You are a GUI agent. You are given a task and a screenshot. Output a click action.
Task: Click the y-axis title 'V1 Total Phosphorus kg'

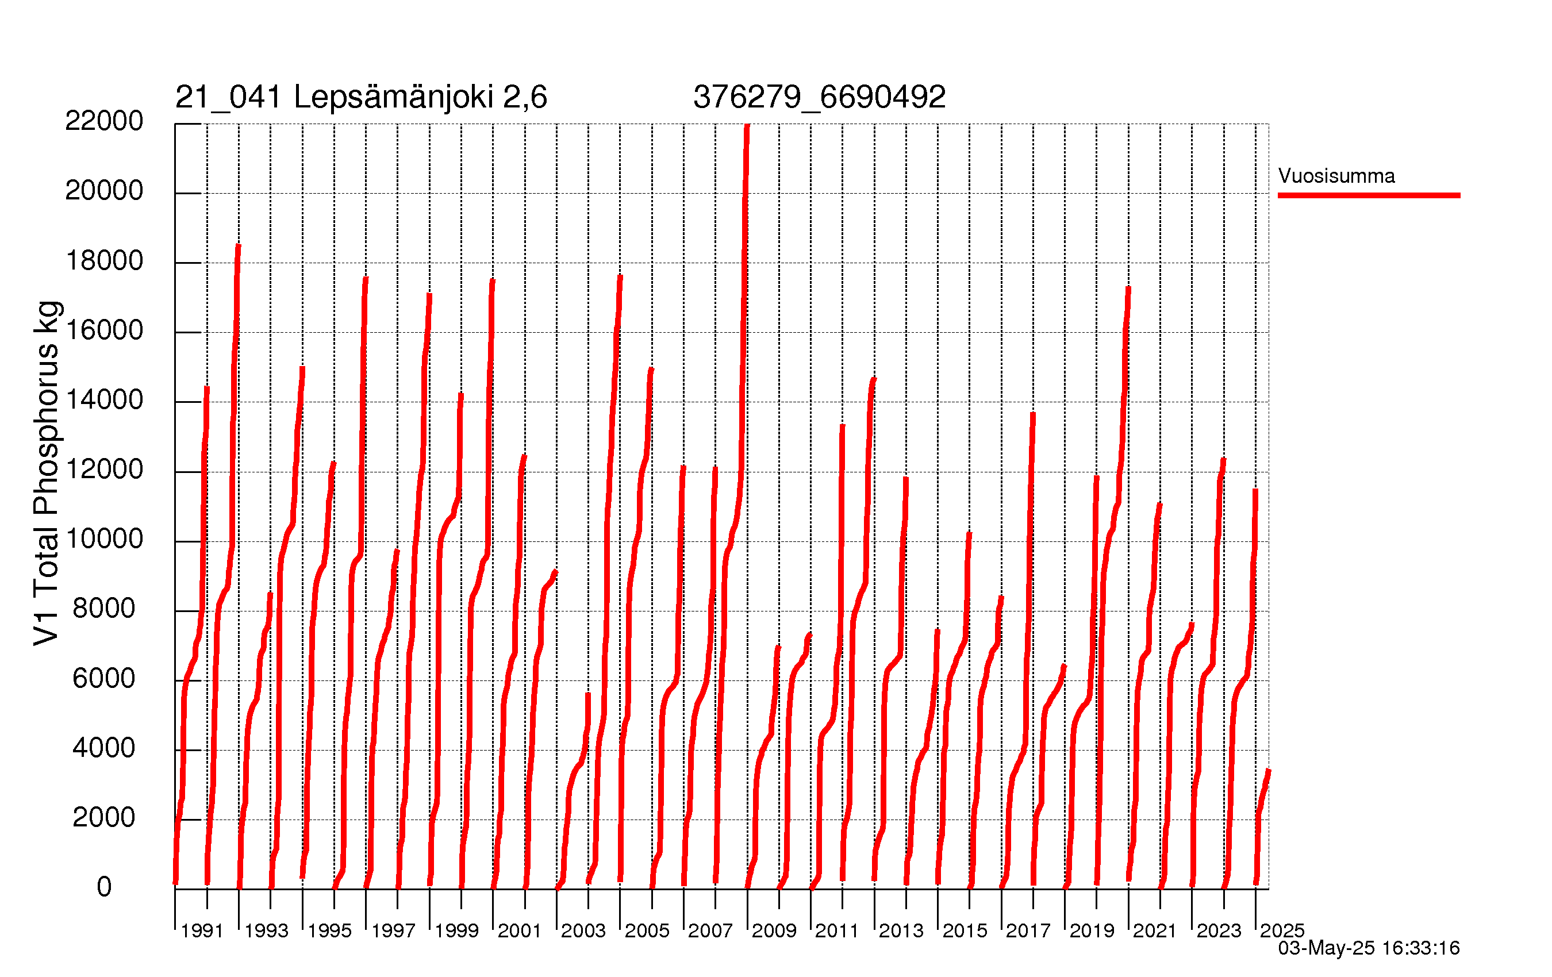point(47,473)
